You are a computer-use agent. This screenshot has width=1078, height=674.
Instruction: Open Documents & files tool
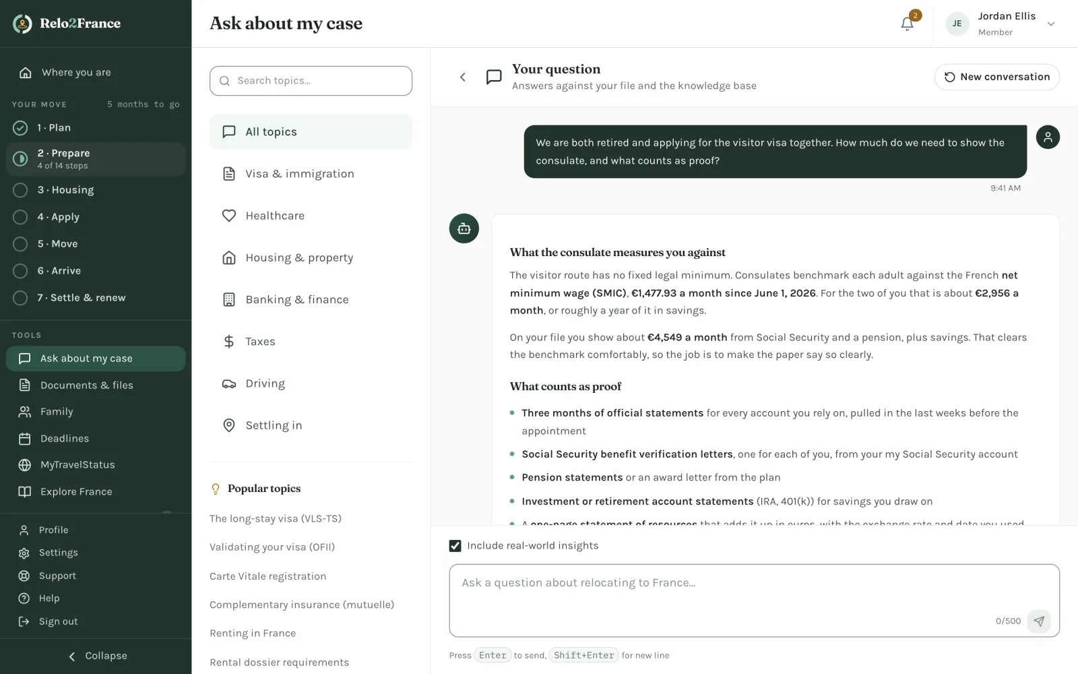point(96,385)
